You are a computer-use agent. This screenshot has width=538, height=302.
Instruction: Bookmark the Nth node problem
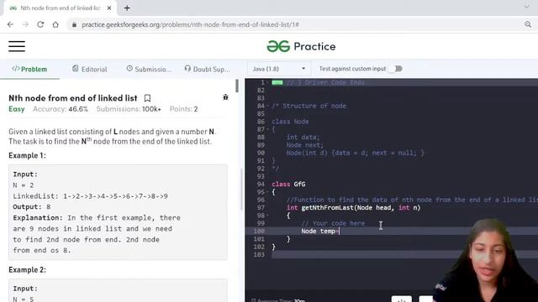(147, 98)
